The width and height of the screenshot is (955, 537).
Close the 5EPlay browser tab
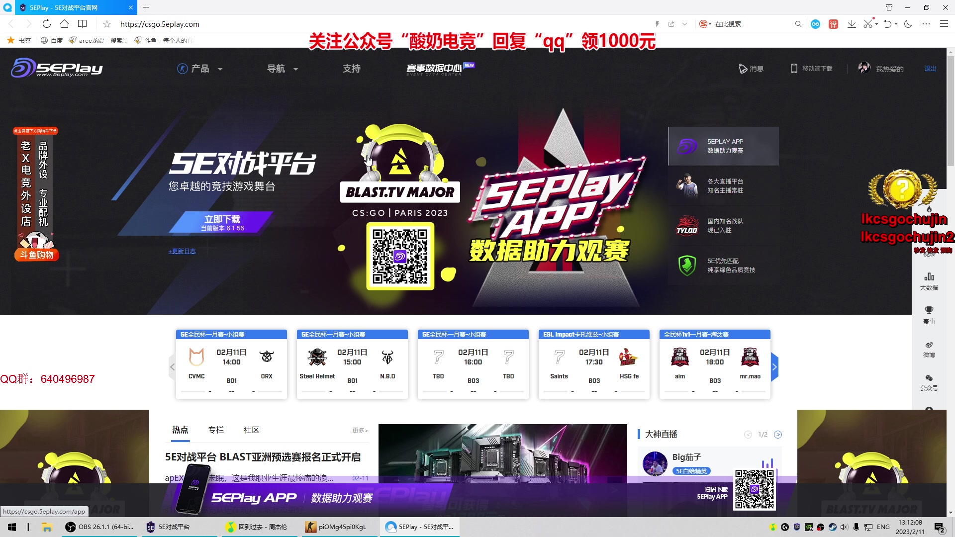click(131, 7)
